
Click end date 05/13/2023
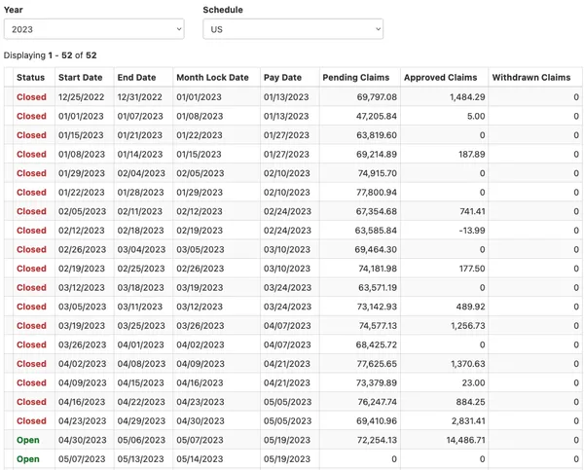[x=141, y=458]
